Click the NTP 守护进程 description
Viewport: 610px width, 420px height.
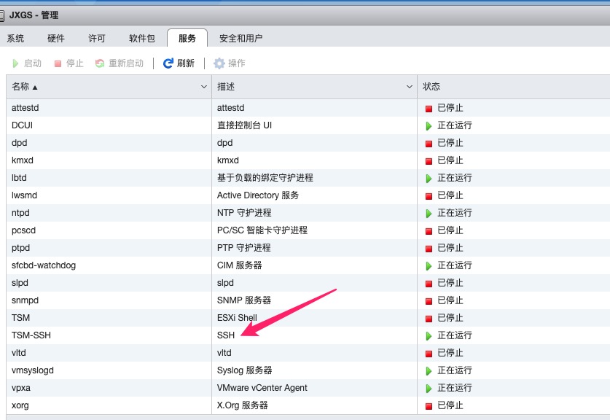244,213
